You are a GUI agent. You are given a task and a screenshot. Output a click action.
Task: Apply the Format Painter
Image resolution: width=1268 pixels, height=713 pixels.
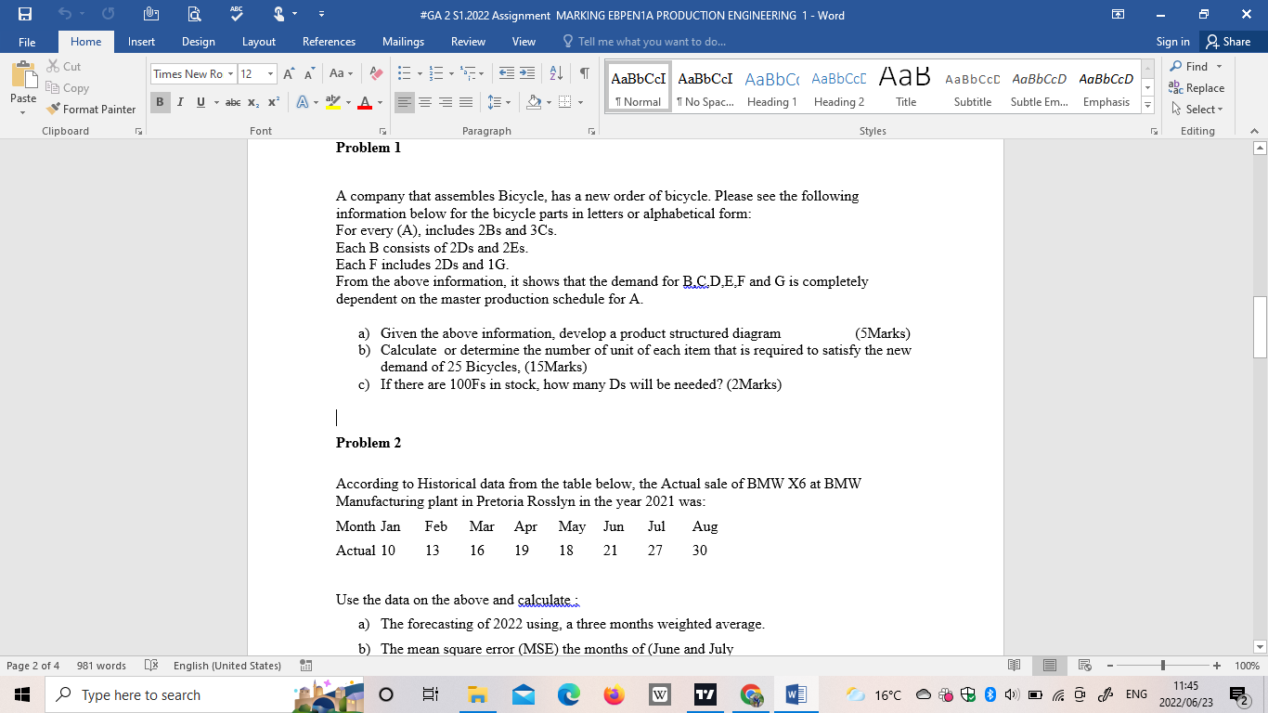[91, 109]
